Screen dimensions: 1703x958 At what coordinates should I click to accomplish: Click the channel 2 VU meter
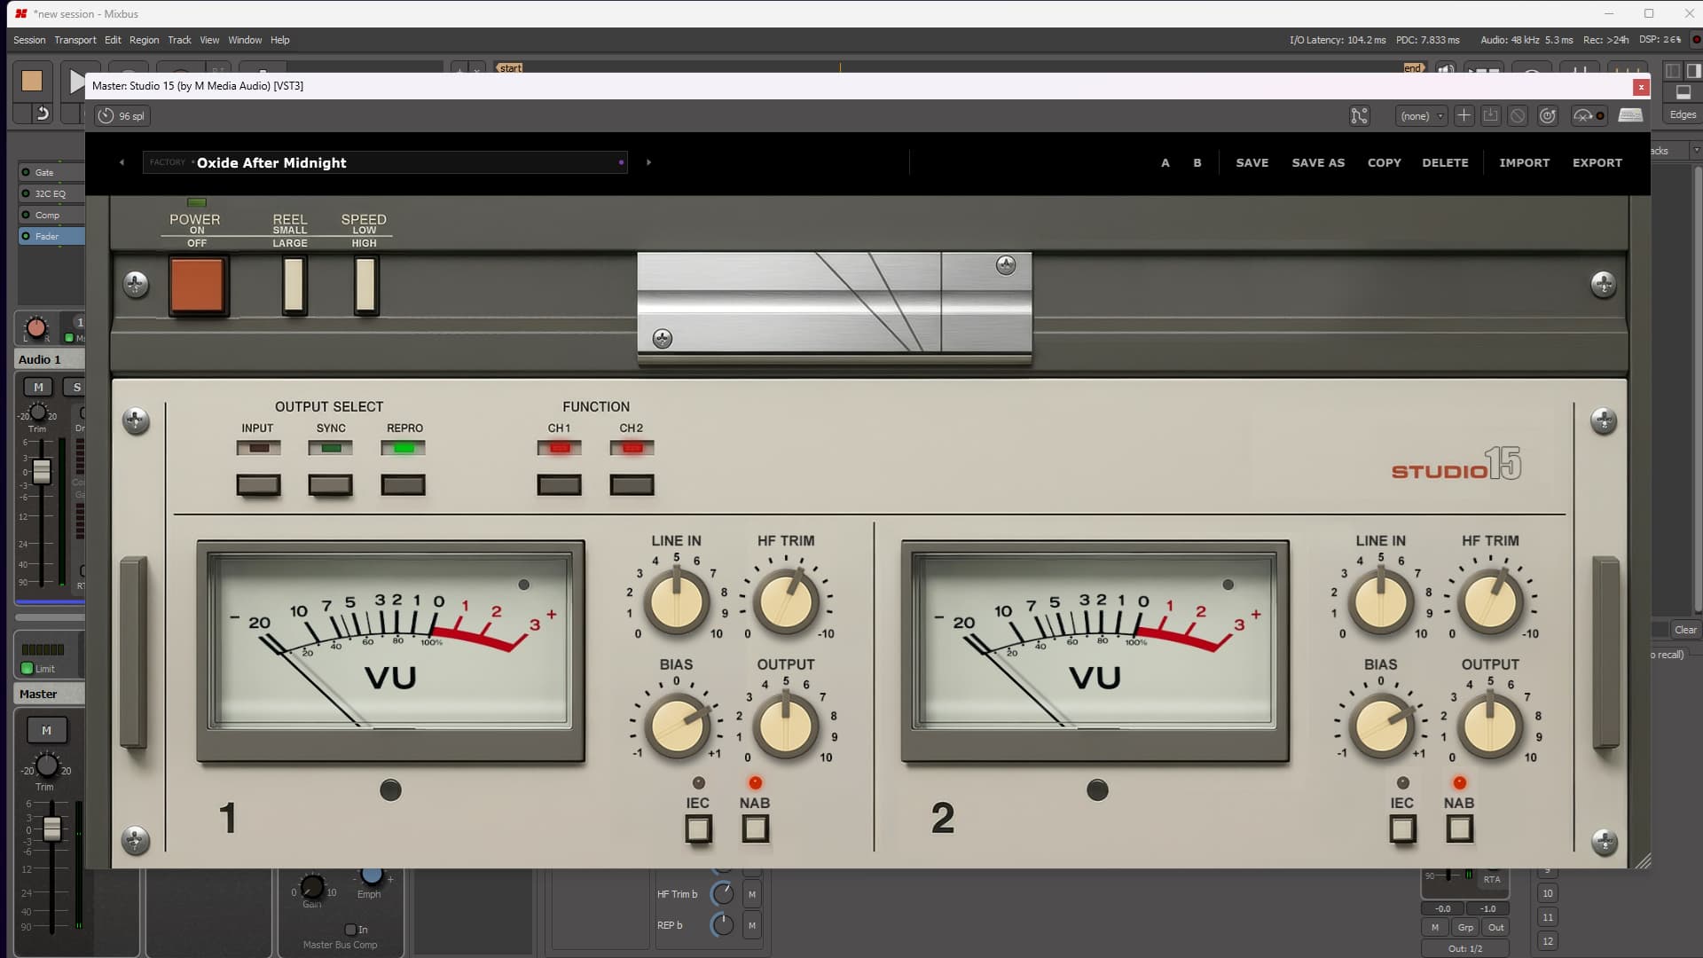click(1095, 650)
